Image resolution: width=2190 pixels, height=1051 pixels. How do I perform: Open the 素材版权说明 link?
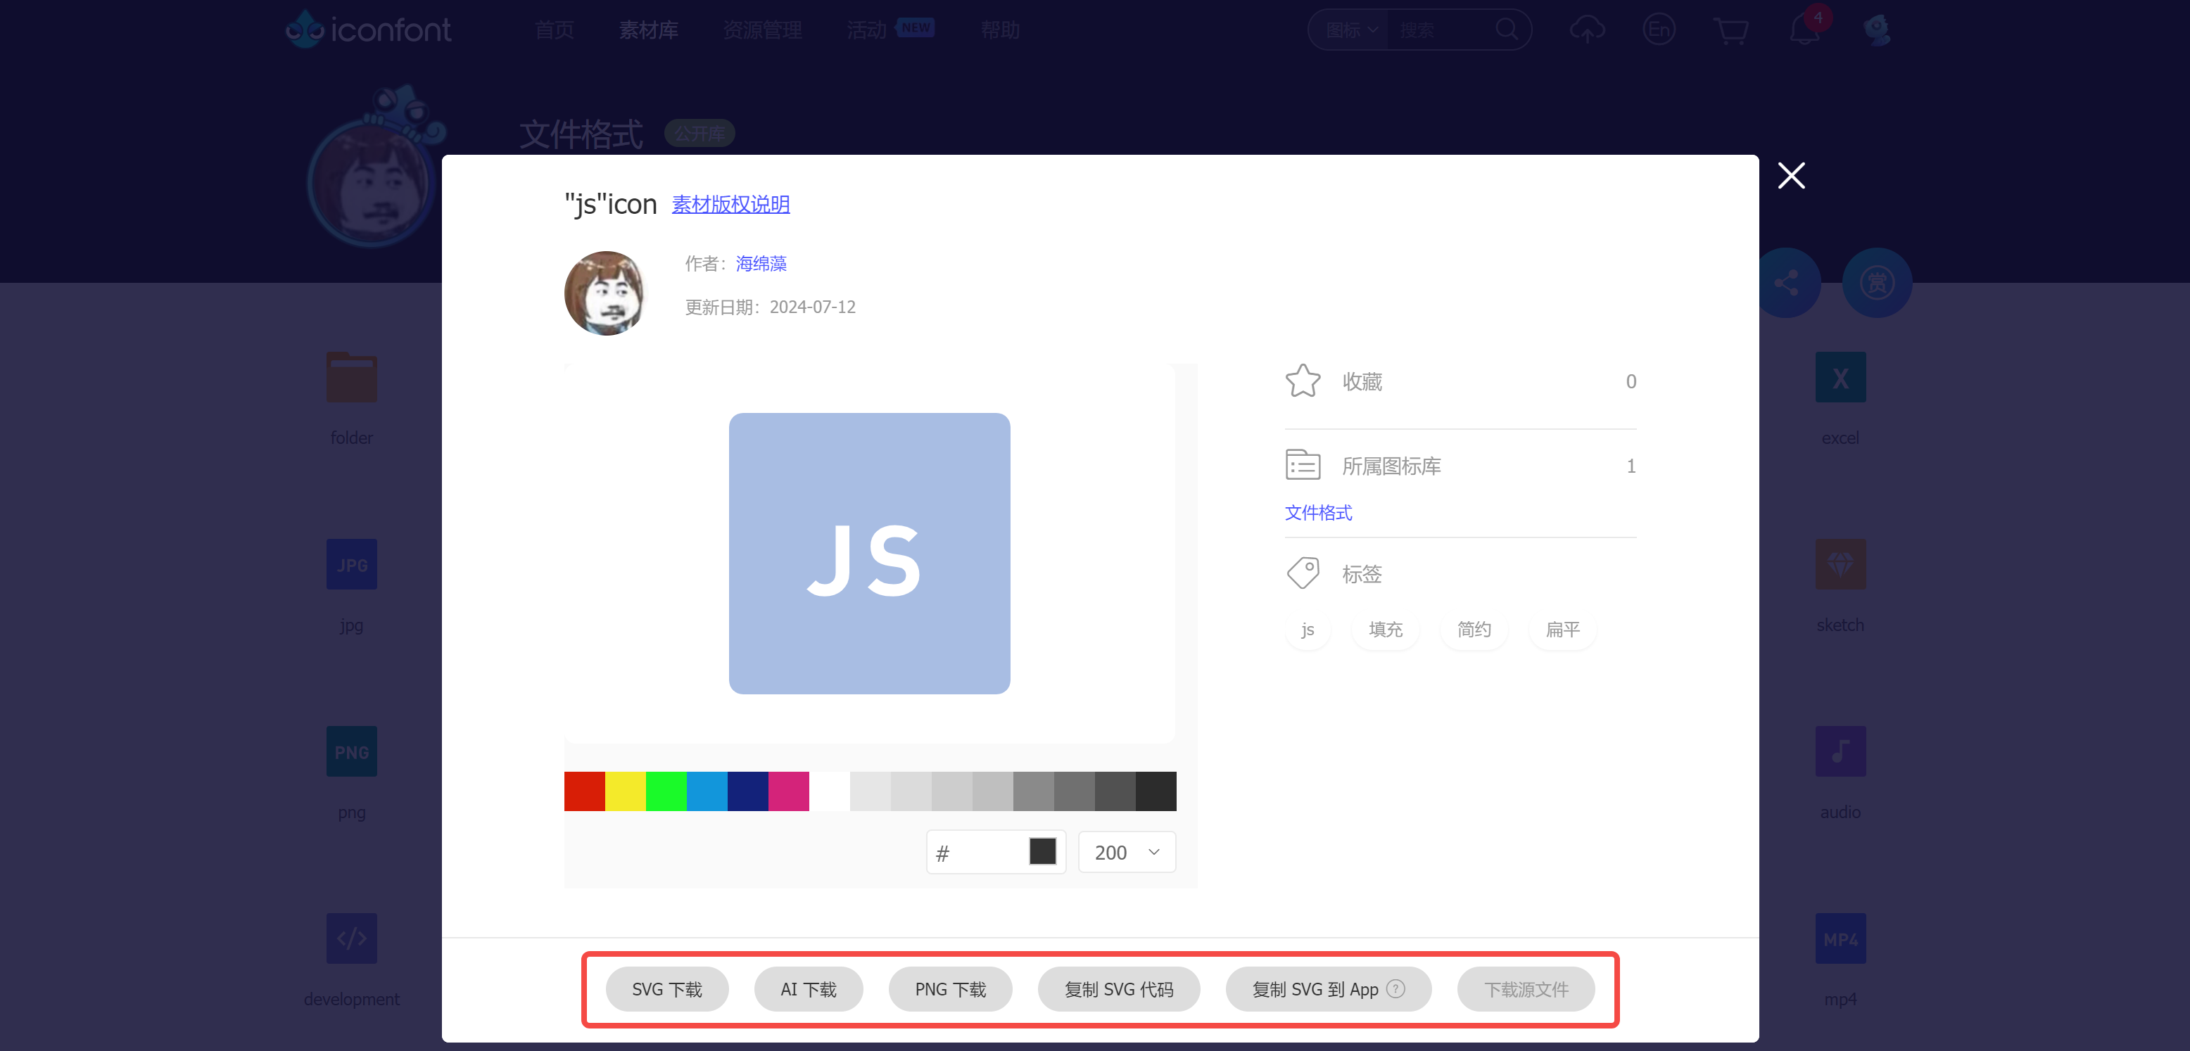pyautogui.click(x=730, y=204)
